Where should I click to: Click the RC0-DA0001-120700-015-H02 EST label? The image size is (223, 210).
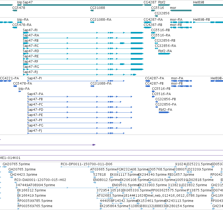point(40,180)
